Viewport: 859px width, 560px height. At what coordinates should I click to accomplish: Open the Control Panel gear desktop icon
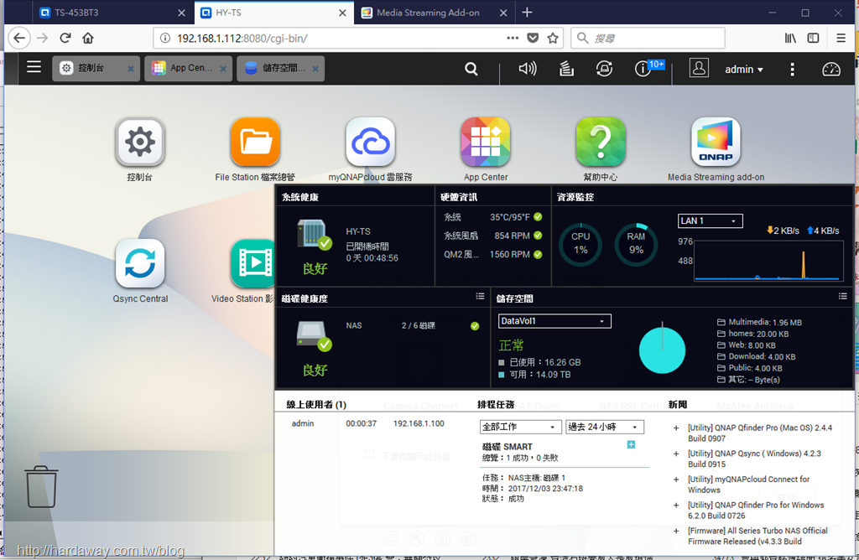pyautogui.click(x=140, y=142)
